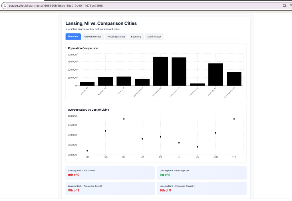
Task: Show the Multi-Factor tab
Action: pyautogui.click(x=154, y=37)
